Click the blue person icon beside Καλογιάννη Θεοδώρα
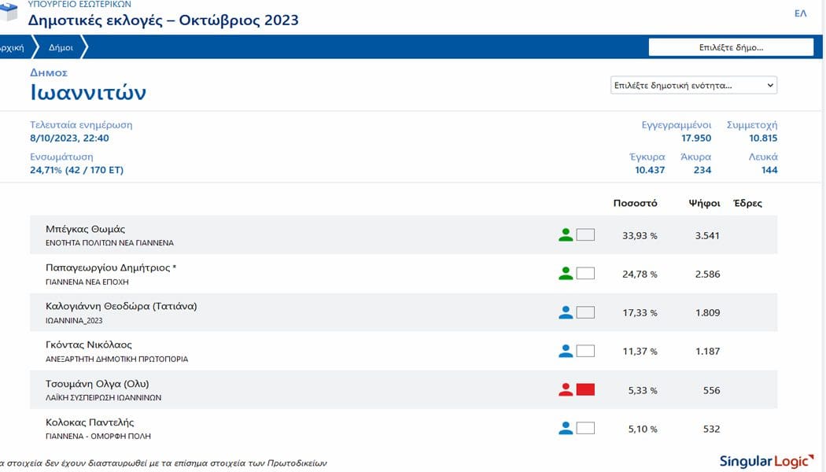 point(565,312)
